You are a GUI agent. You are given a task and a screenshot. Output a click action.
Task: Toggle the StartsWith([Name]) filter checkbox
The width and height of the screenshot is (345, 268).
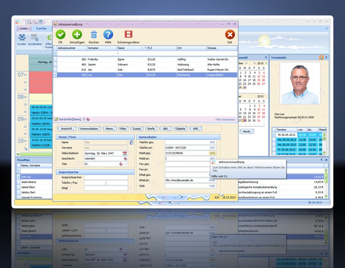[x=56, y=119]
